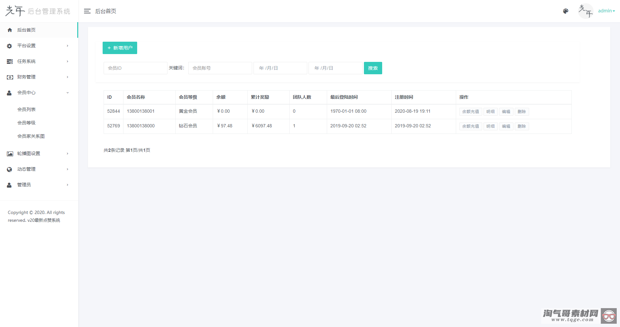This screenshot has height=327, width=620.
Task: Open 财务管理 menu item
Action: coord(39,77)
